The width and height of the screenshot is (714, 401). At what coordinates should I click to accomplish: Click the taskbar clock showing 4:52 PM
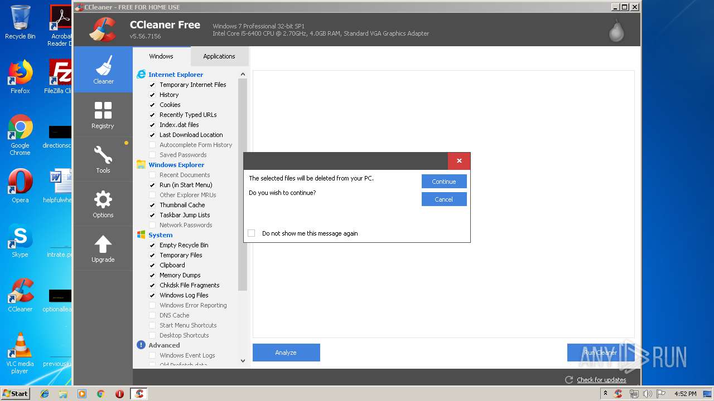(686, 394)
